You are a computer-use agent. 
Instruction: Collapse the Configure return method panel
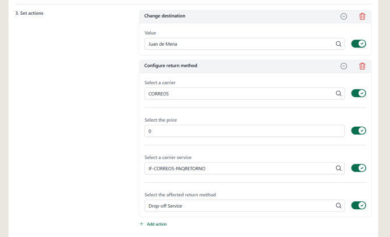pos(344,66)
